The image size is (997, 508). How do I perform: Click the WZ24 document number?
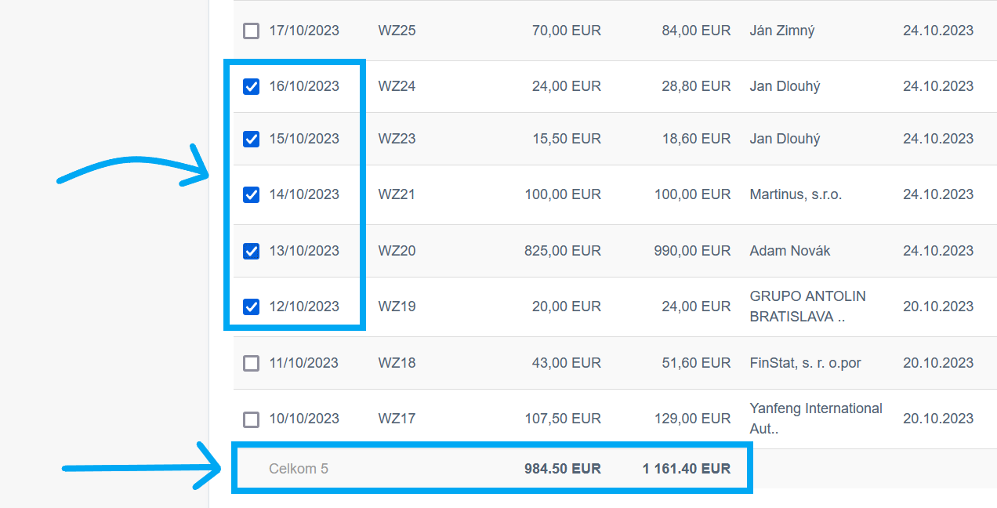pyautogui.click(x=397, y=86)
